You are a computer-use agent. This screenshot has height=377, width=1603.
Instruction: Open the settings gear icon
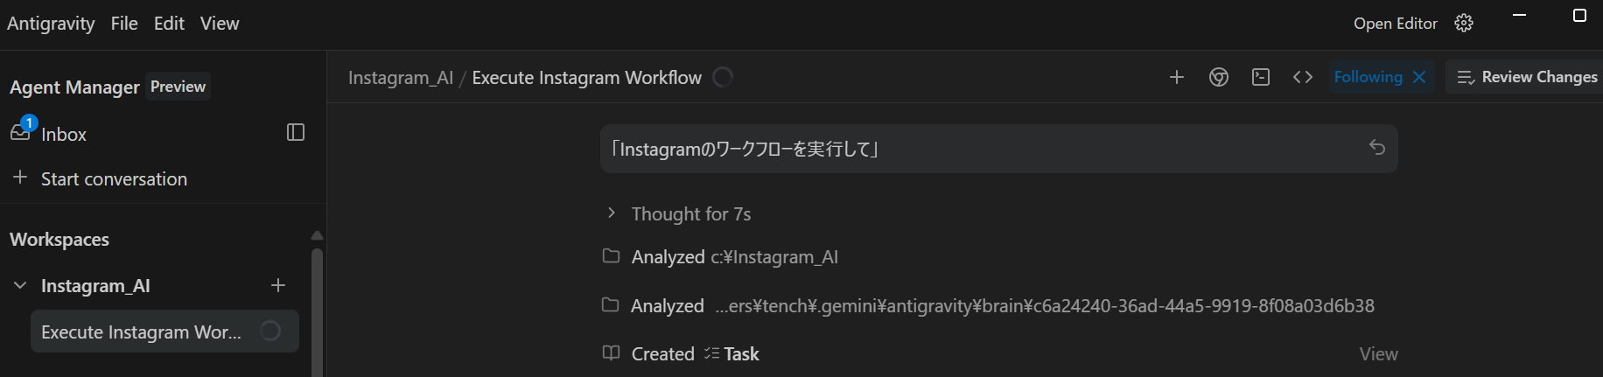tap(1464, 24)
